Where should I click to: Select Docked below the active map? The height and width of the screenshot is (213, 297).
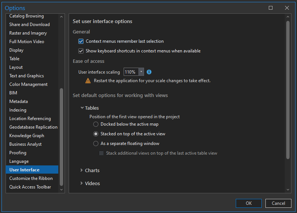96,124
